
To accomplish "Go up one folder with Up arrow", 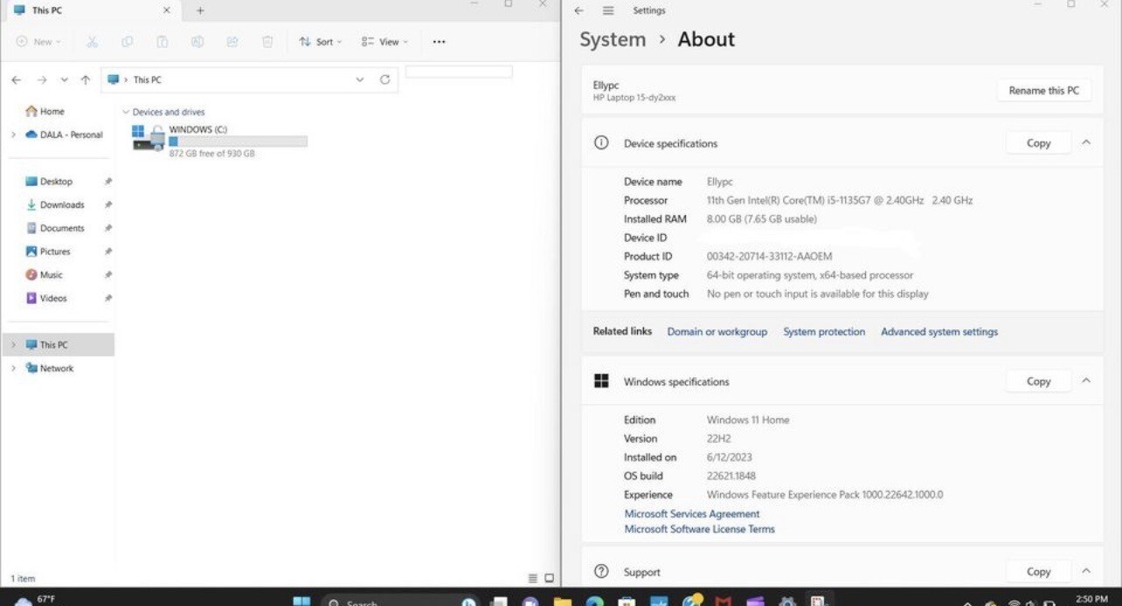I will click(x=85, y=79).
